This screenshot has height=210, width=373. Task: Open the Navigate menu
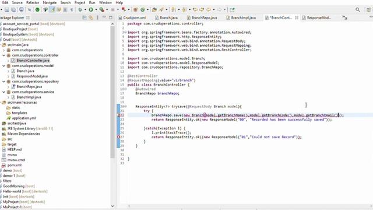[x=50, y=2]
